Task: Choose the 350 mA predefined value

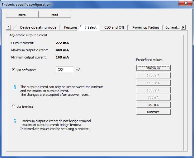Action: [x=153, y=105]
